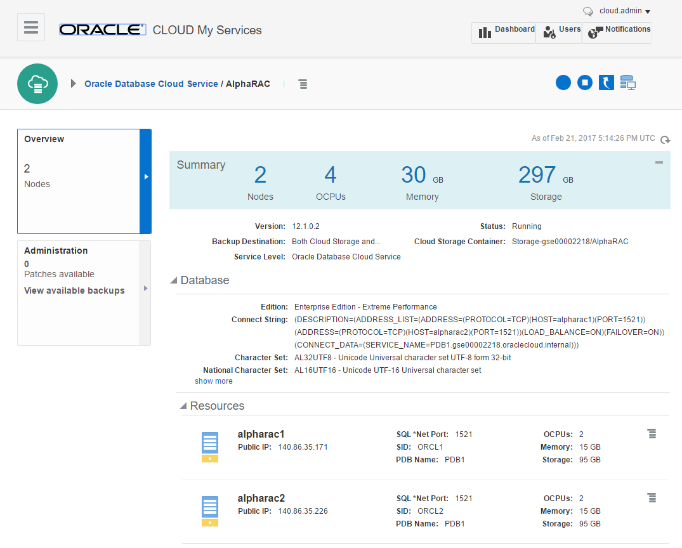Click the Oracle logo

pyautogui.click(x=102, y=30)
